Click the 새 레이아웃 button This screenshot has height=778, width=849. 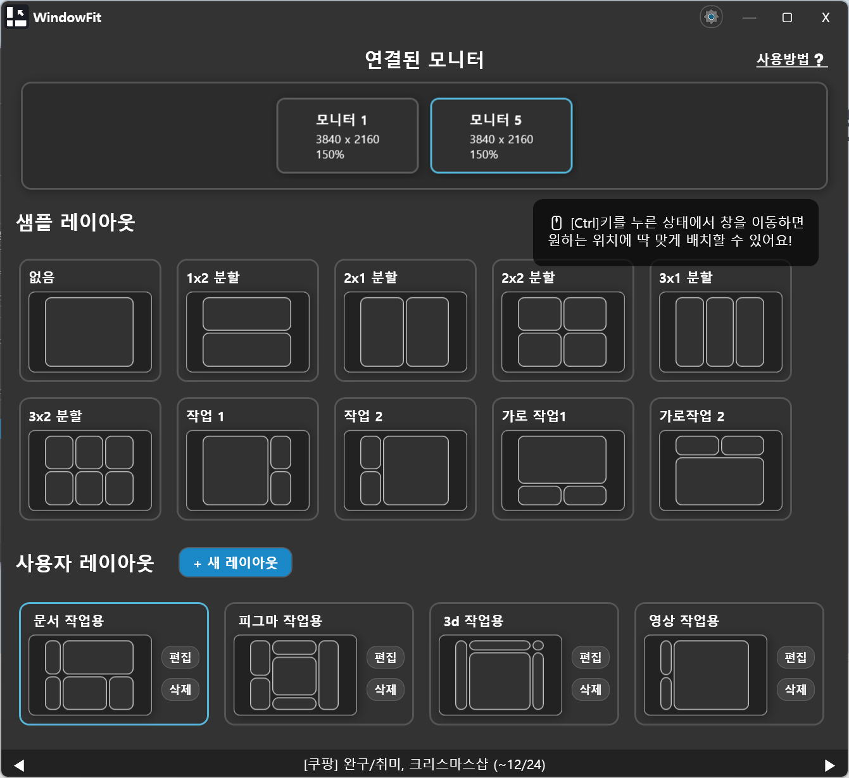coord(236,562)
